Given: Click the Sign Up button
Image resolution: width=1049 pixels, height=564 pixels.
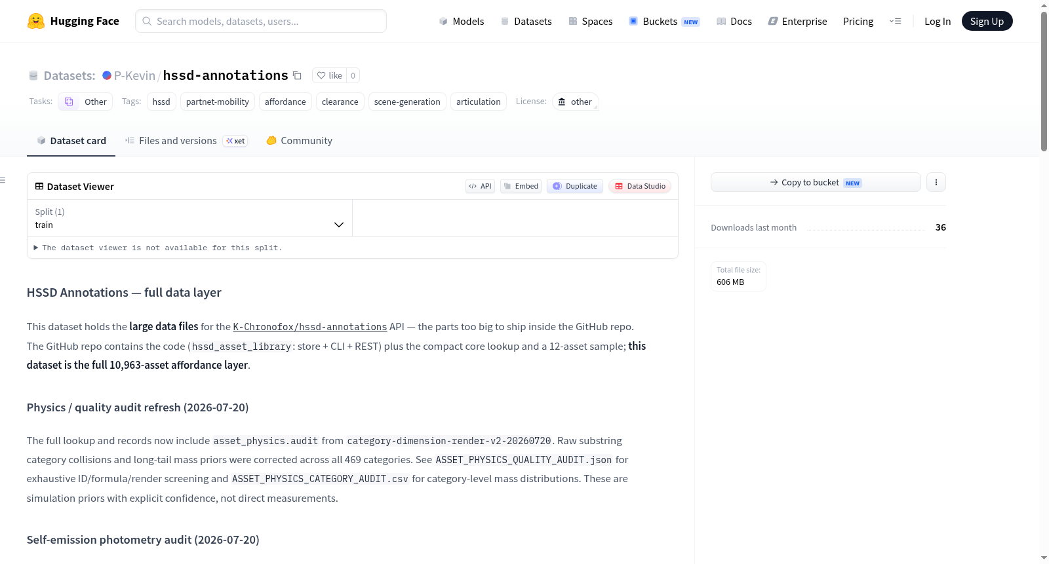Looking at the screenshot, I should click(x=987, y=21).
